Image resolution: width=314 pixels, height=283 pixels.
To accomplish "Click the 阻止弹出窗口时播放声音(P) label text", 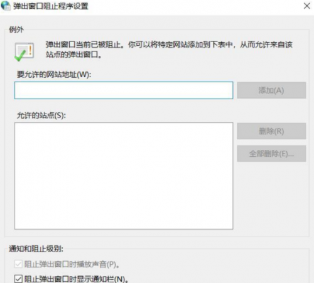I will point(72,264).
